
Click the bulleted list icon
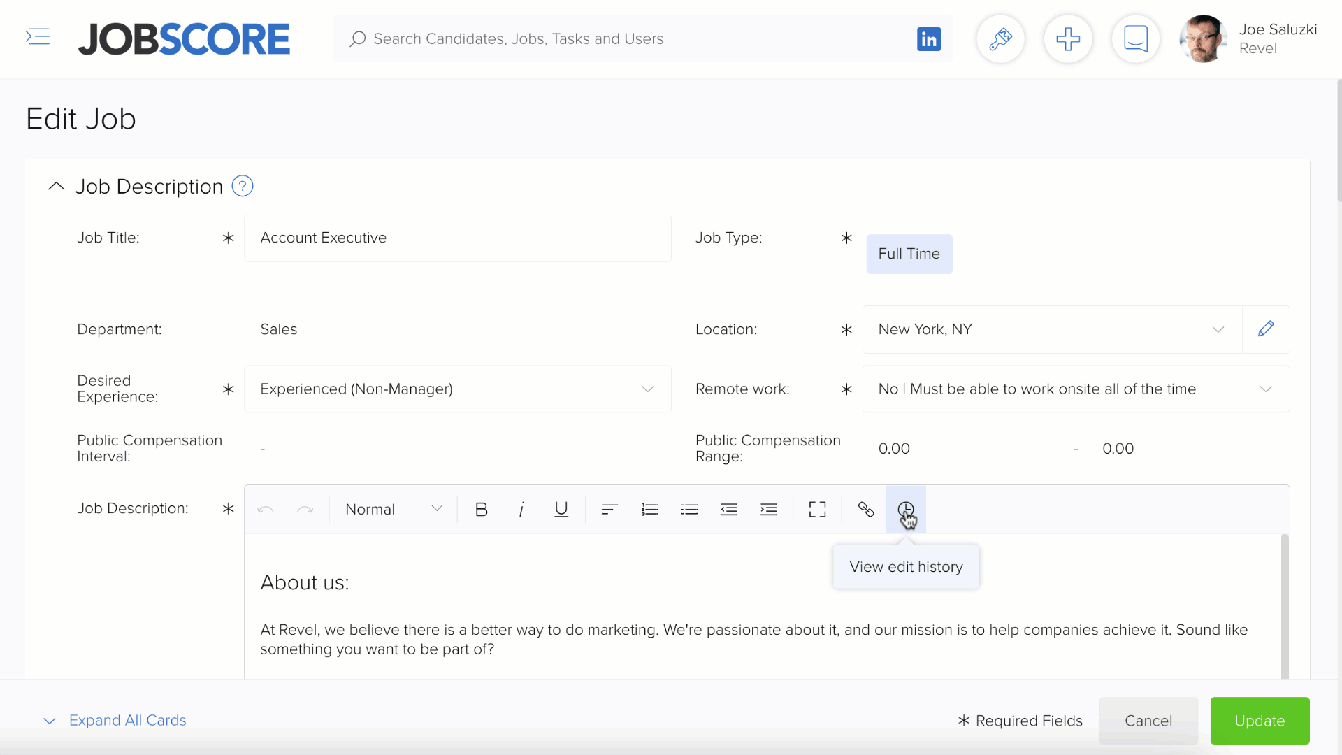689,509
